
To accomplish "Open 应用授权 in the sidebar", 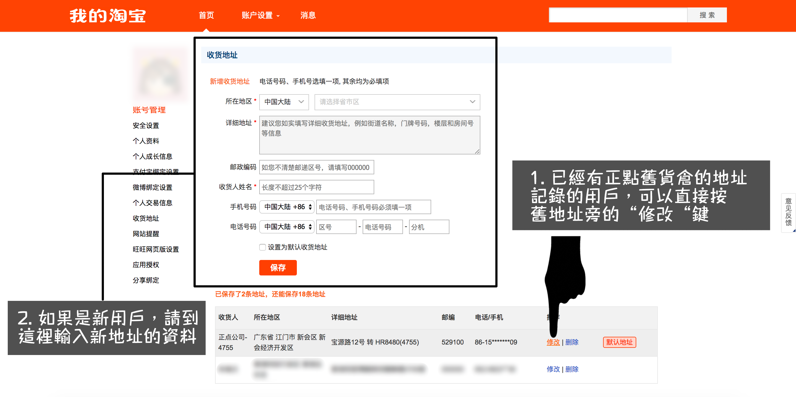I will (146, 264).
